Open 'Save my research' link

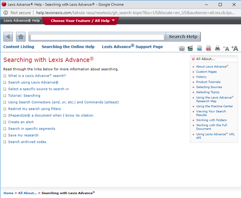23,135
